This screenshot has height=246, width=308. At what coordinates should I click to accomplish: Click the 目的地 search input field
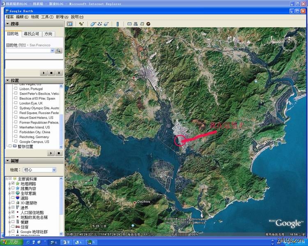[28, 50]
